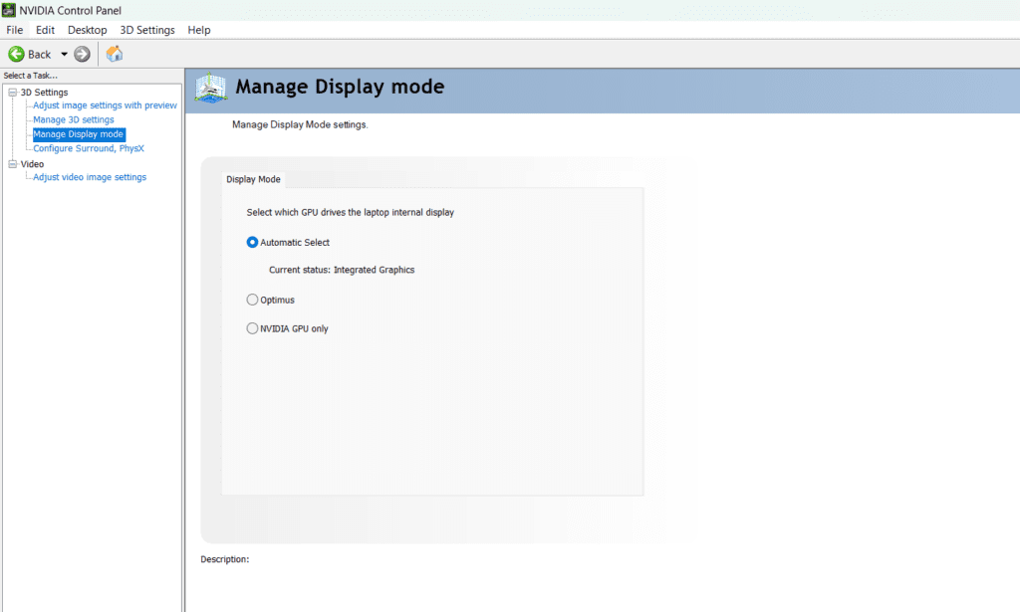Viewport: 1020px width, 612px height.
Task: Click the 'Select which GPU drives' instruction text
Action: [350, 212]
